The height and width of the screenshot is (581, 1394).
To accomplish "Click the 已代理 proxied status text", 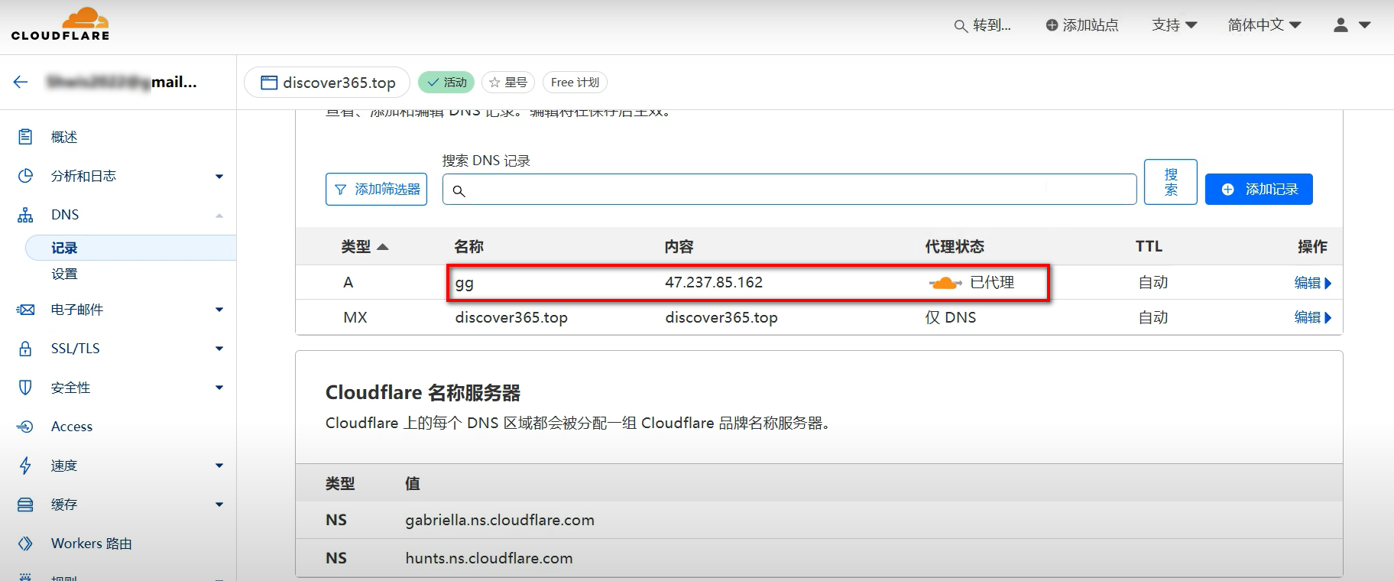I will tap(992, 283).
